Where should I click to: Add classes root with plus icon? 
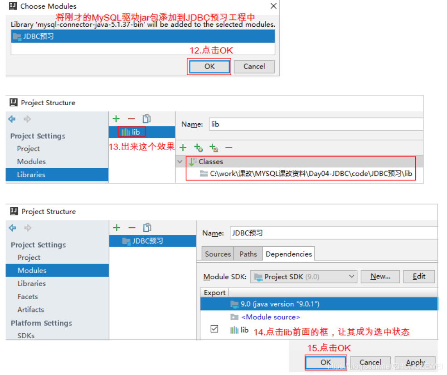[x=183, y=148]
